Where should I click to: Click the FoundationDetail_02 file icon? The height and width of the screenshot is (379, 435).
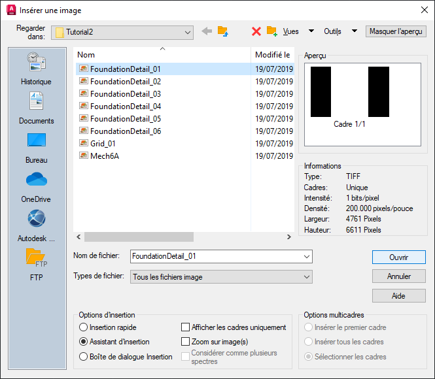[84, 81]
